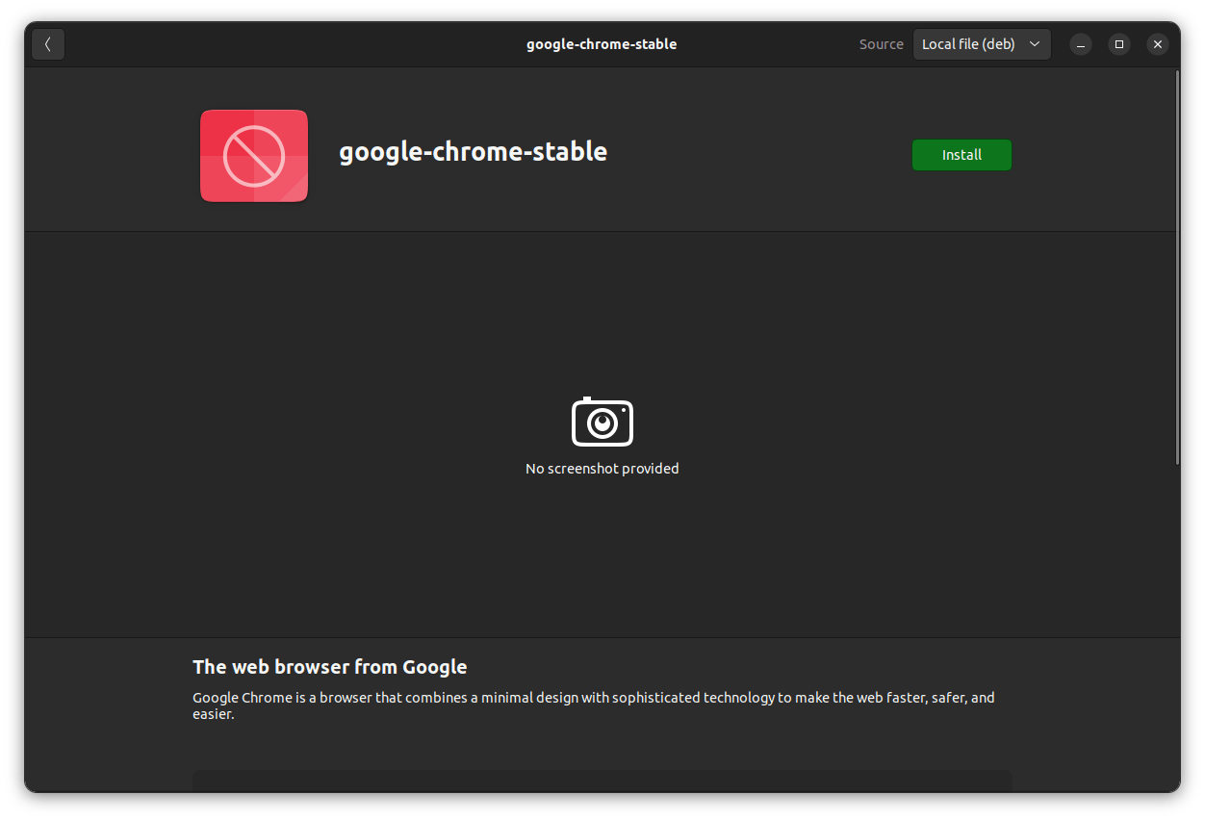Select "Local file (deb)" in the dropdown
This screenshot has width=1205, height=820.
coord(966,43)
